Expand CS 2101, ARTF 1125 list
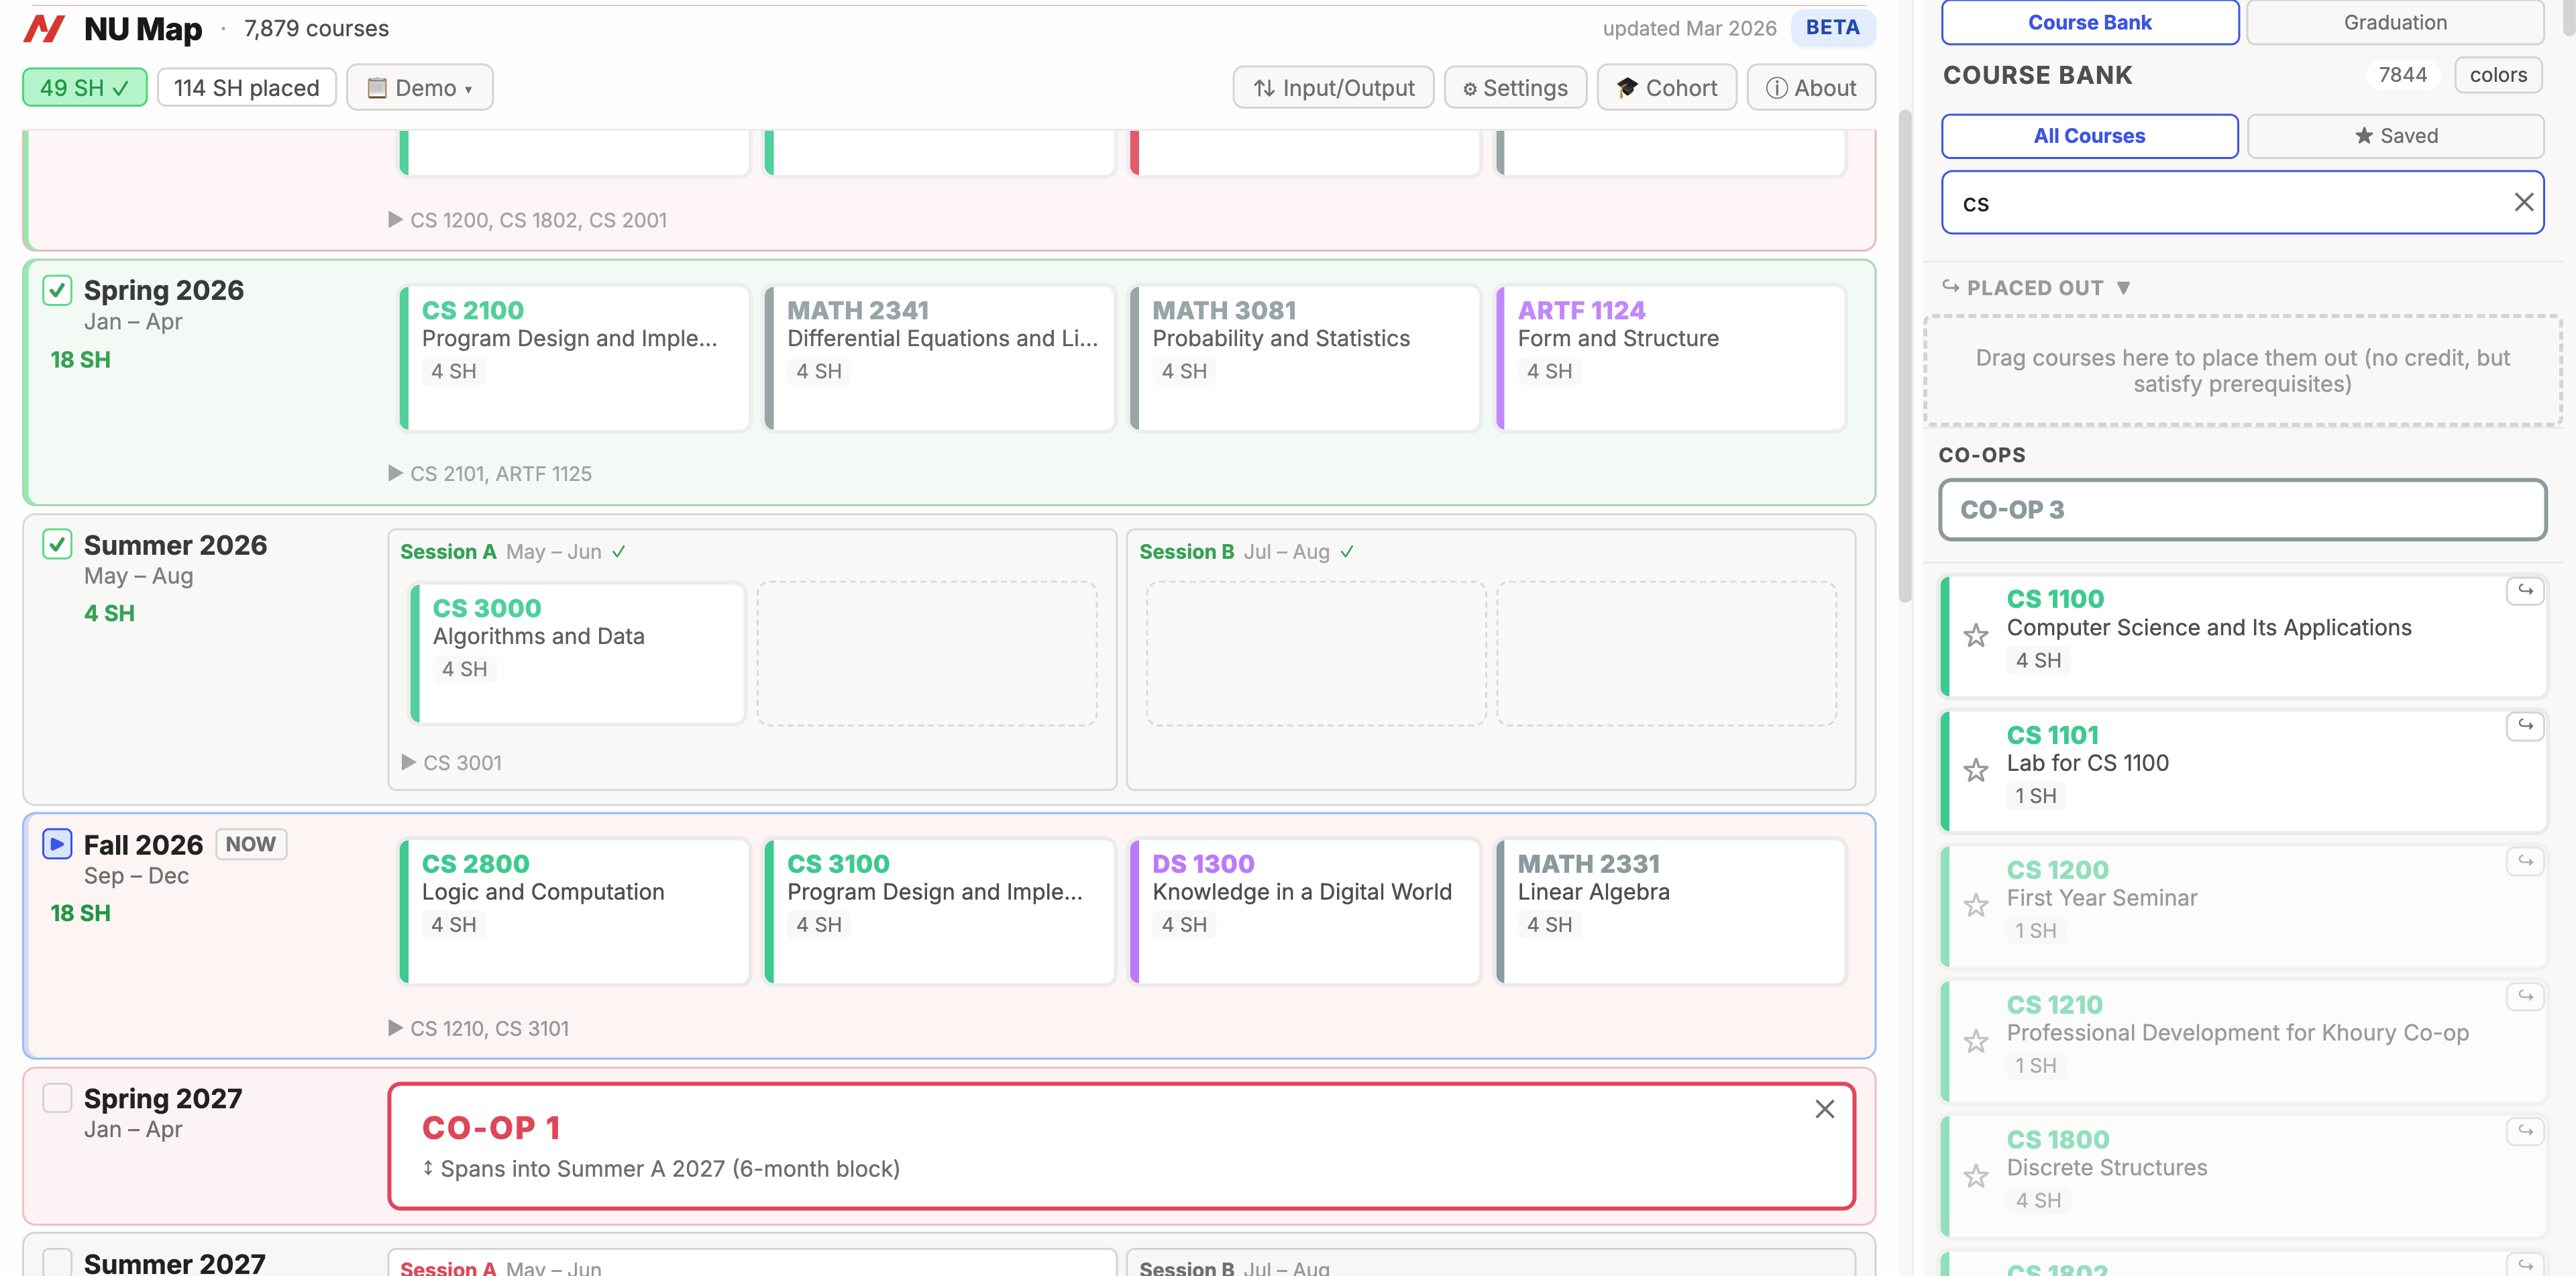 (x=490, y=474)
